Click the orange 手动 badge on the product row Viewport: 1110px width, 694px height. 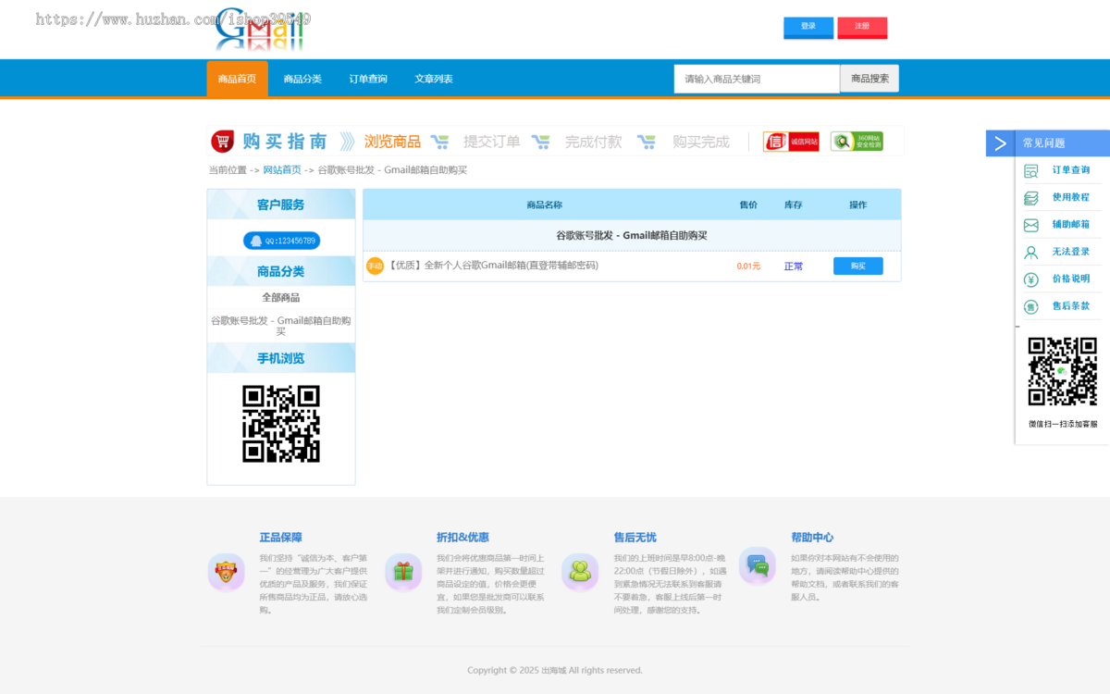375,266
